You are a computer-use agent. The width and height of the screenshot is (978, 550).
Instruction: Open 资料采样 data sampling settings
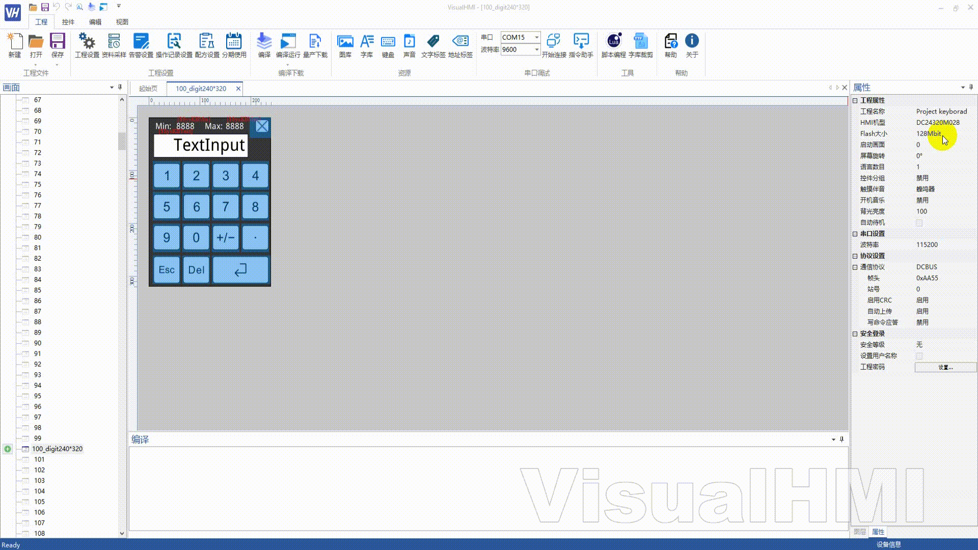[x=114, y=45]
